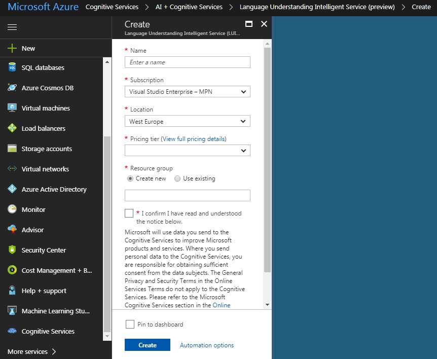Select the Load balancers diamond icon

click(12, 128)
